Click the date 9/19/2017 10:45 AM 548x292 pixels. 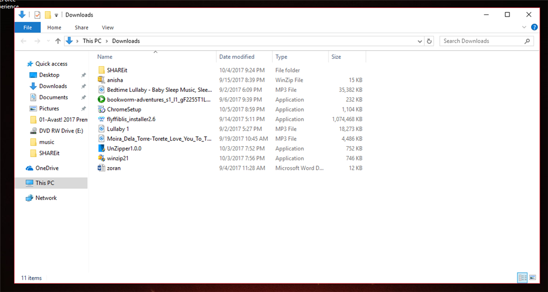[243, 139]
